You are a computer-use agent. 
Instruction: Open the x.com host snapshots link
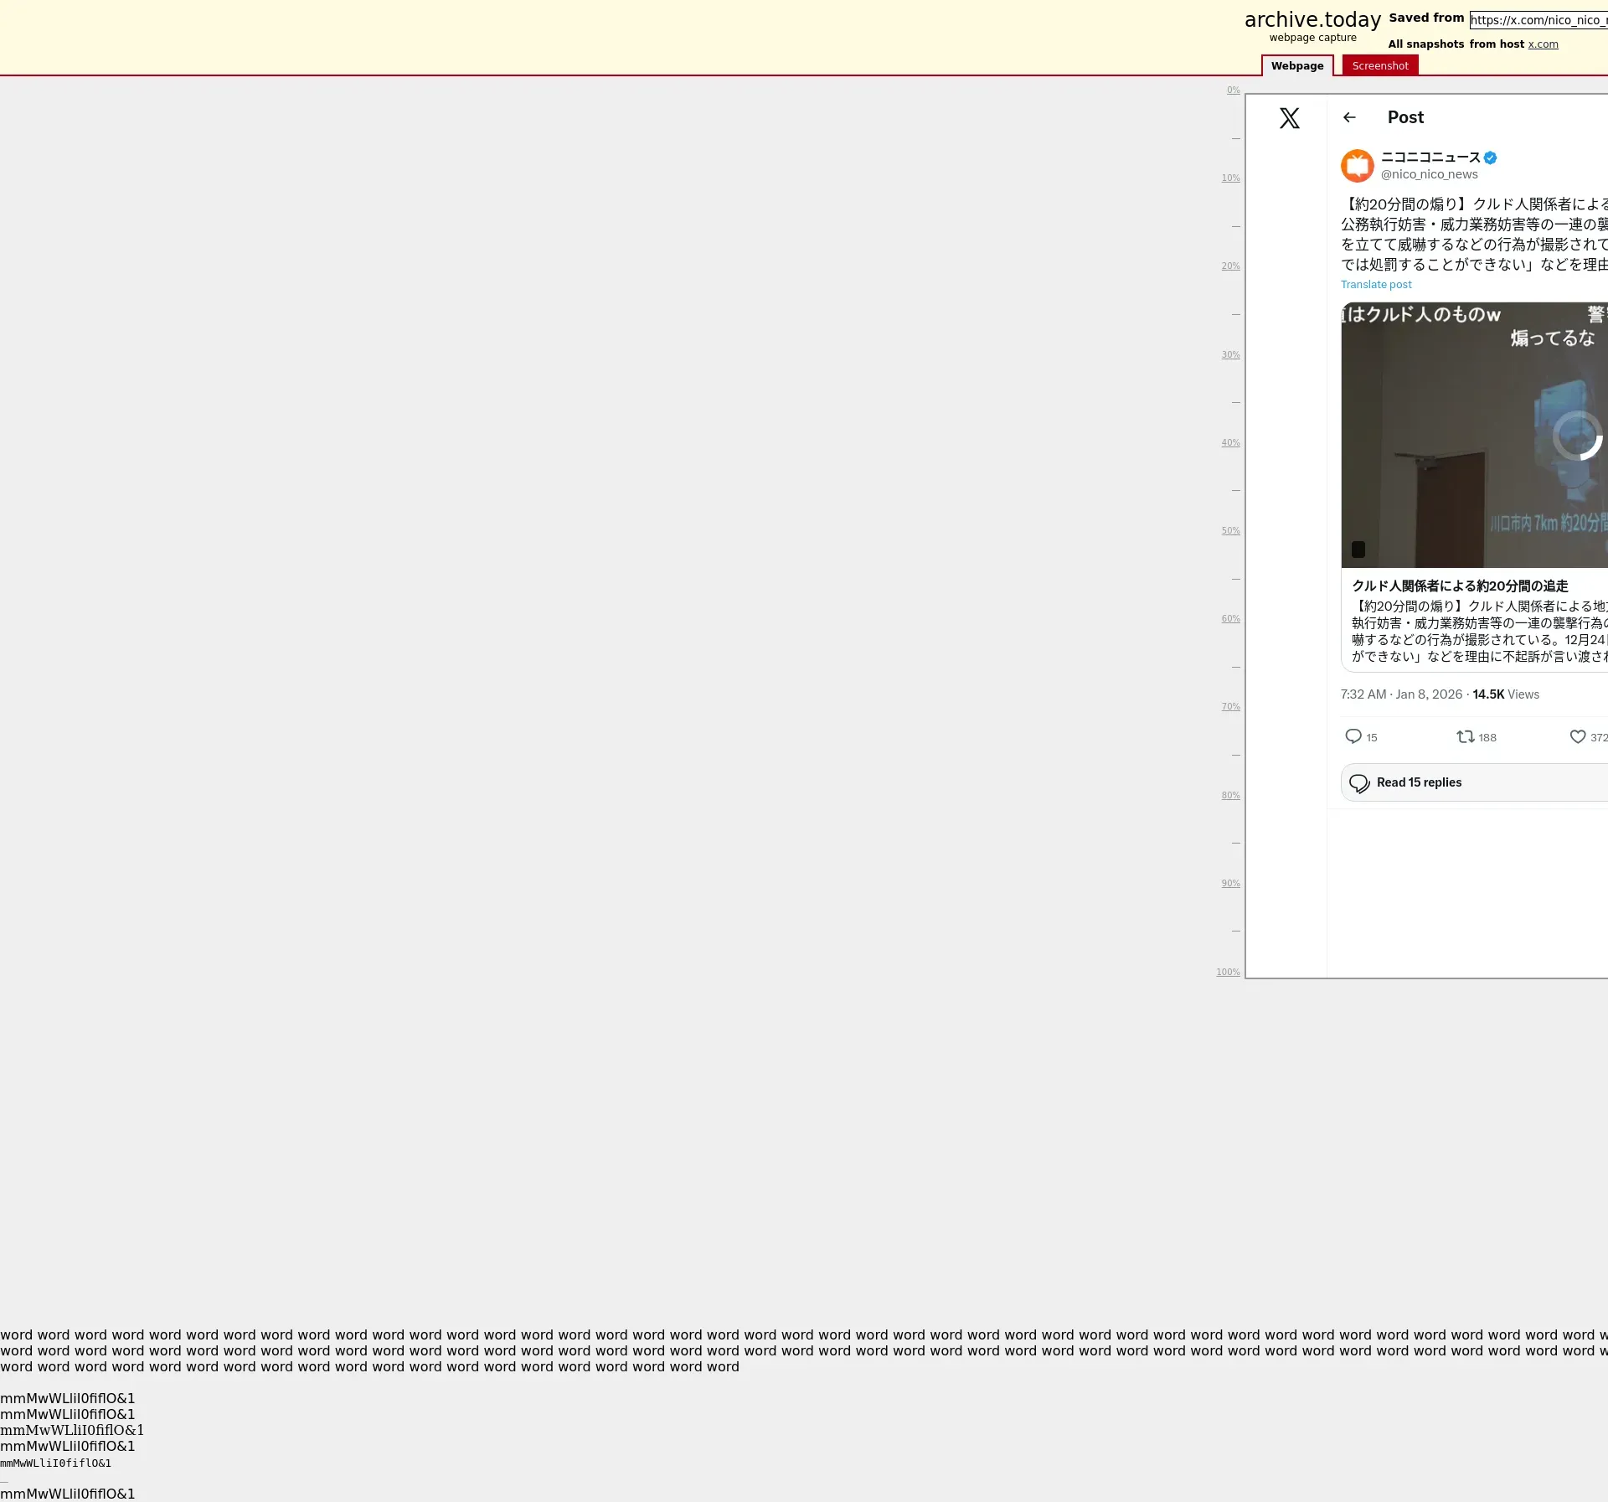click(1543, 44)
